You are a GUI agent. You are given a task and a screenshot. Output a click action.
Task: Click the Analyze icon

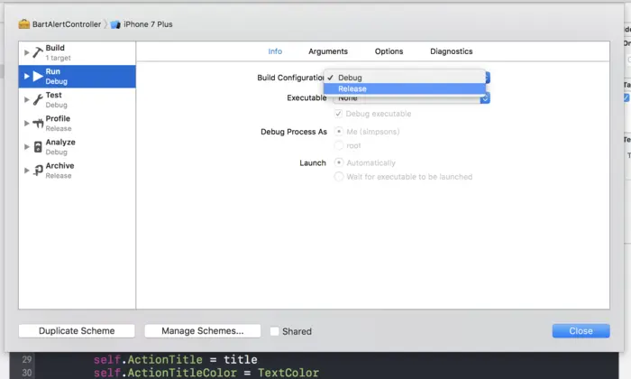(x=38, y=146)
